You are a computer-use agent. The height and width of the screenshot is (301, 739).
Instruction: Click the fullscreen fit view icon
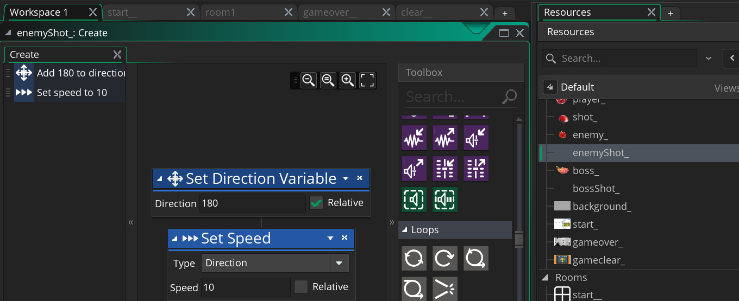pyautogui.click(x=367, y=81)
